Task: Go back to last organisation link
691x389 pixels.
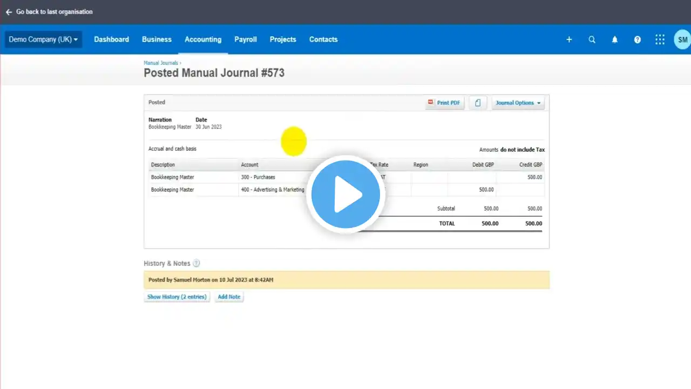Action: 54,12
